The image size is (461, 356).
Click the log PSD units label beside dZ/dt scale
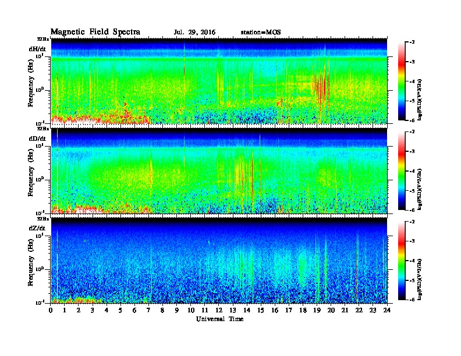click(x=420, y=279)
